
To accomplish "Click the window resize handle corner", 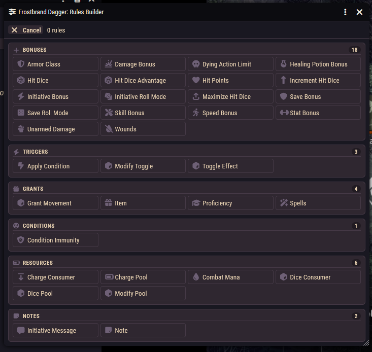I will (366, 343).
